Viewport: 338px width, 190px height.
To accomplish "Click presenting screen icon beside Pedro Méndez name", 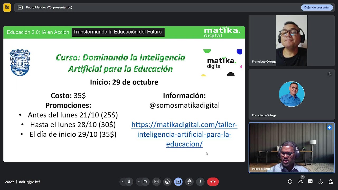I will pyautogui.click(x=20, y=7).
